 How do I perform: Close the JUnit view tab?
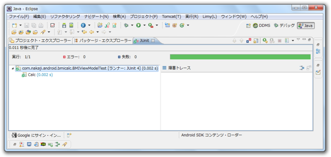[153, 40]
